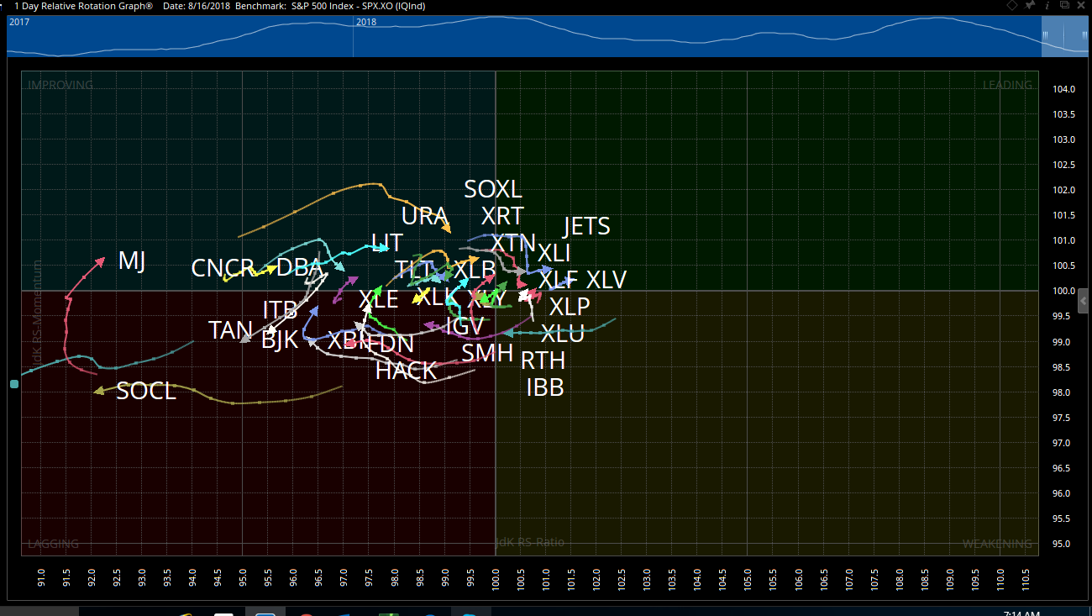1092x616 pixels.
Task: Select the TAN ticker label
Action: tap(230, 330)
